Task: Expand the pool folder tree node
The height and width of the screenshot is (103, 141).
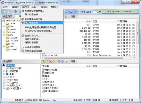Action: pyautogui.click(x=4, y=46)
